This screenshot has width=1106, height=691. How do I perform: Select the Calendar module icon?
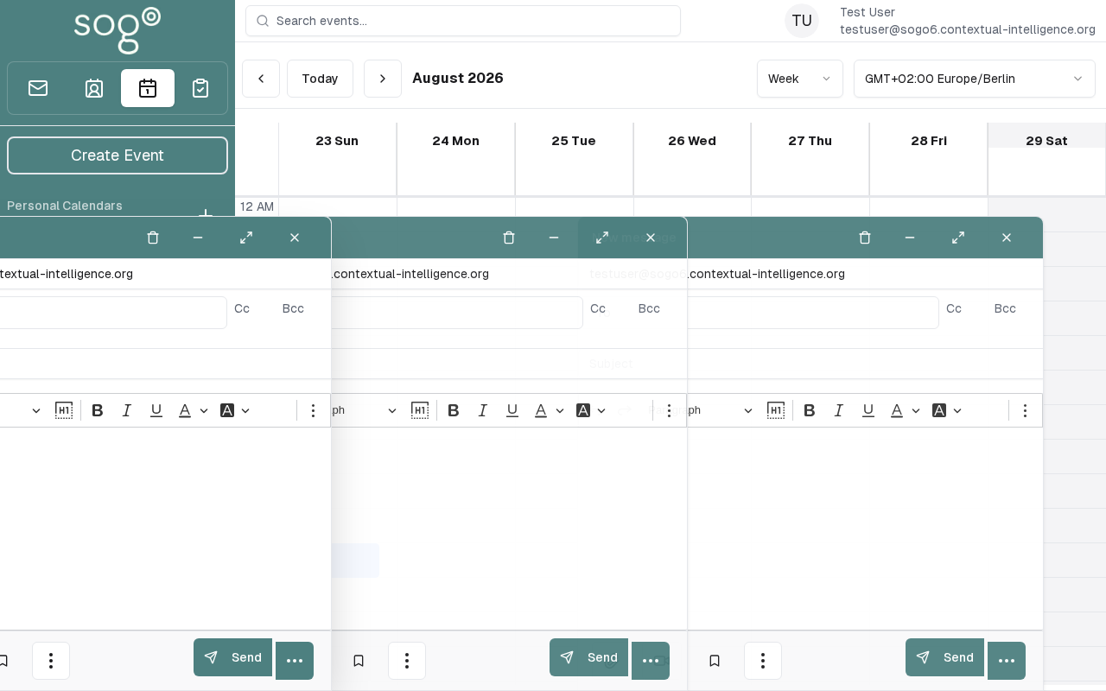point(148,88)
